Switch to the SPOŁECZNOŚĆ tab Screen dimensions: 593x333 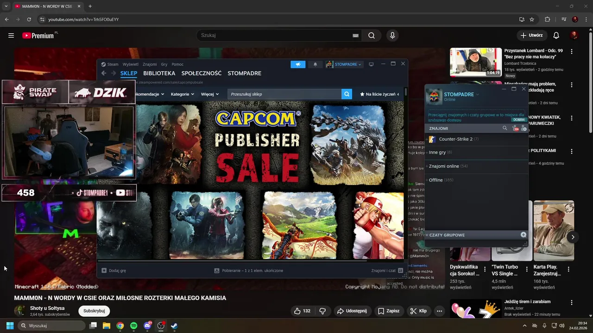coord(202,74)
